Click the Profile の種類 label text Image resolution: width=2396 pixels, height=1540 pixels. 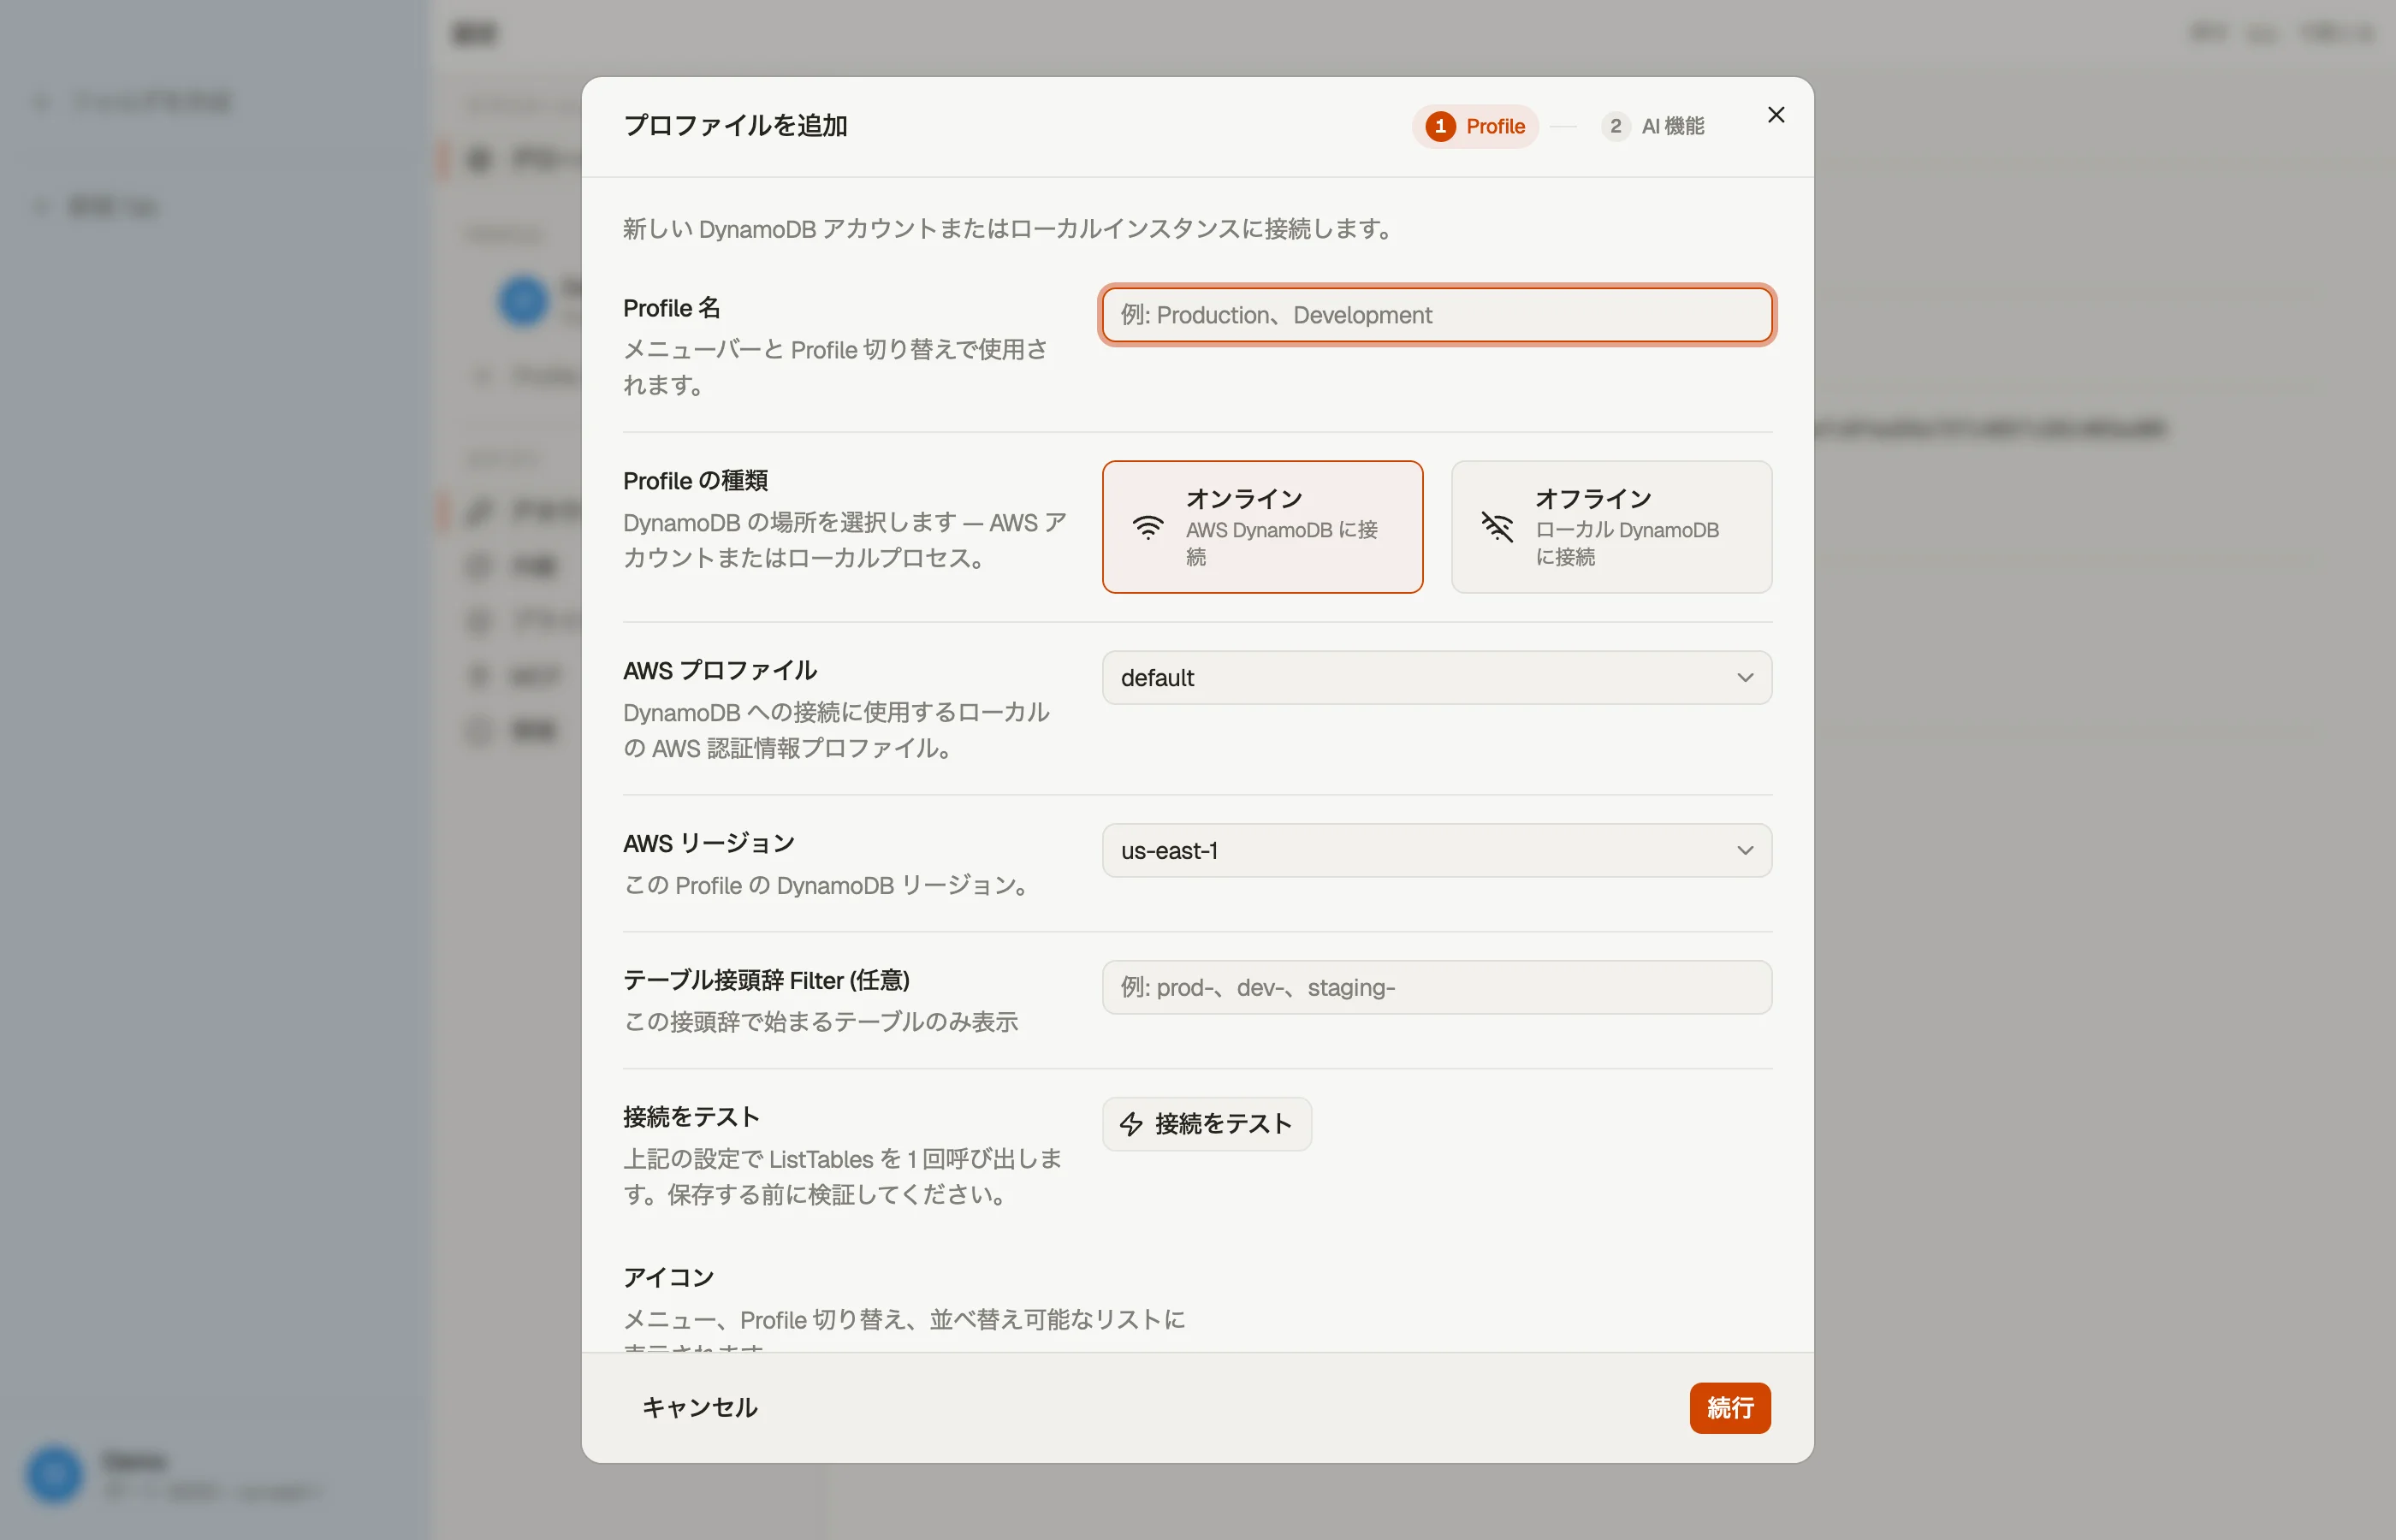(695, 481)
